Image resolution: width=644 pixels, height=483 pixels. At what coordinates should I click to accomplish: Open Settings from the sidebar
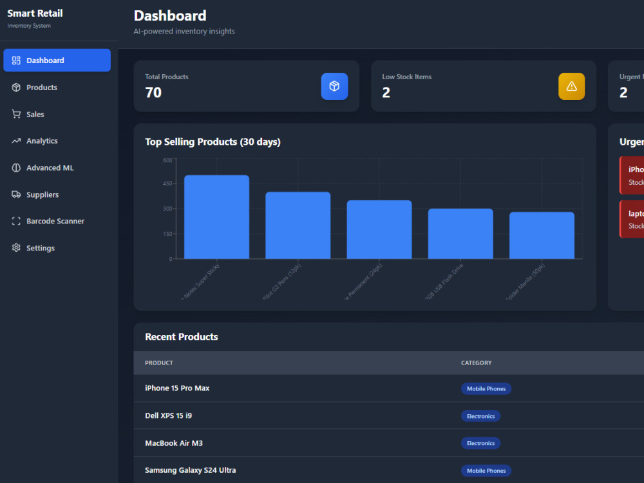click(x=57, y=248)
